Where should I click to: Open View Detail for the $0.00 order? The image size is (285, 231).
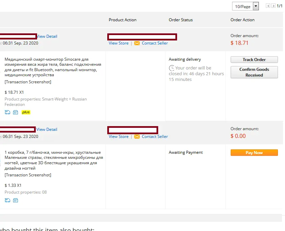tap(47, 129)
